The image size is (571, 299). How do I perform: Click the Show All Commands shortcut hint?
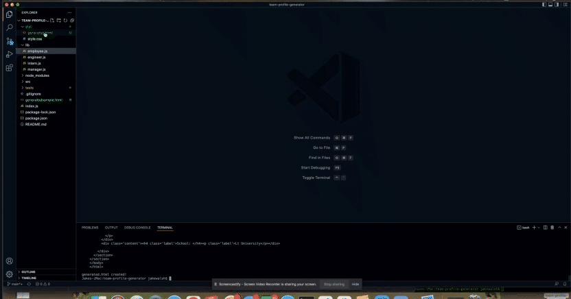pyautogui.click(x=323, y=138)
